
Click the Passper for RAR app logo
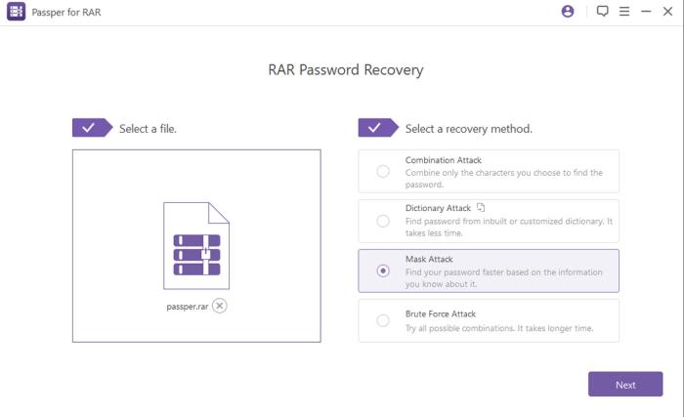pos(17,12)
